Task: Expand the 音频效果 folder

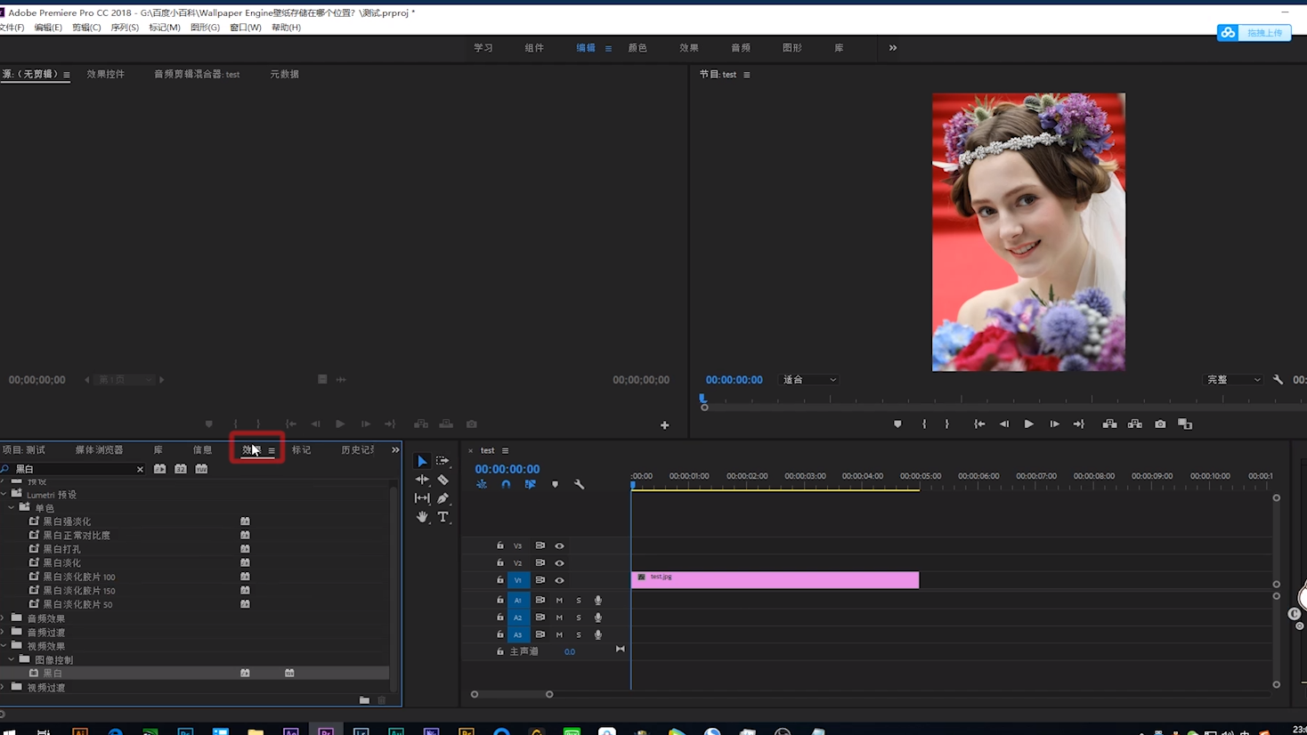Action: point(4,618)
